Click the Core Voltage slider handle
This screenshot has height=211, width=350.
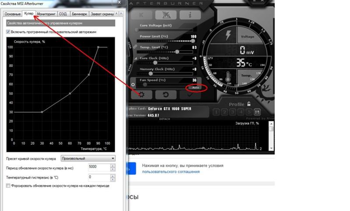136,30
